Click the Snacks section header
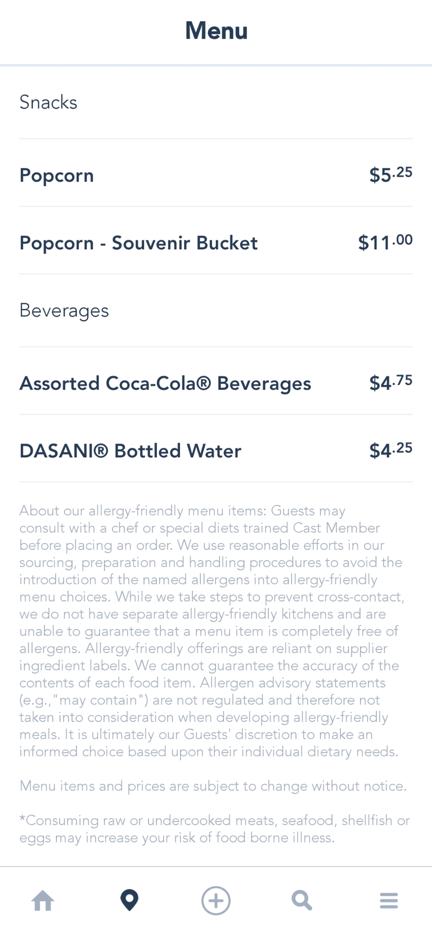The width and height of the screenshot is (432, 934). 48,102
